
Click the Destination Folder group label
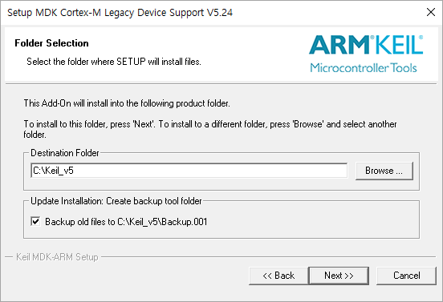tap(65, 153)
